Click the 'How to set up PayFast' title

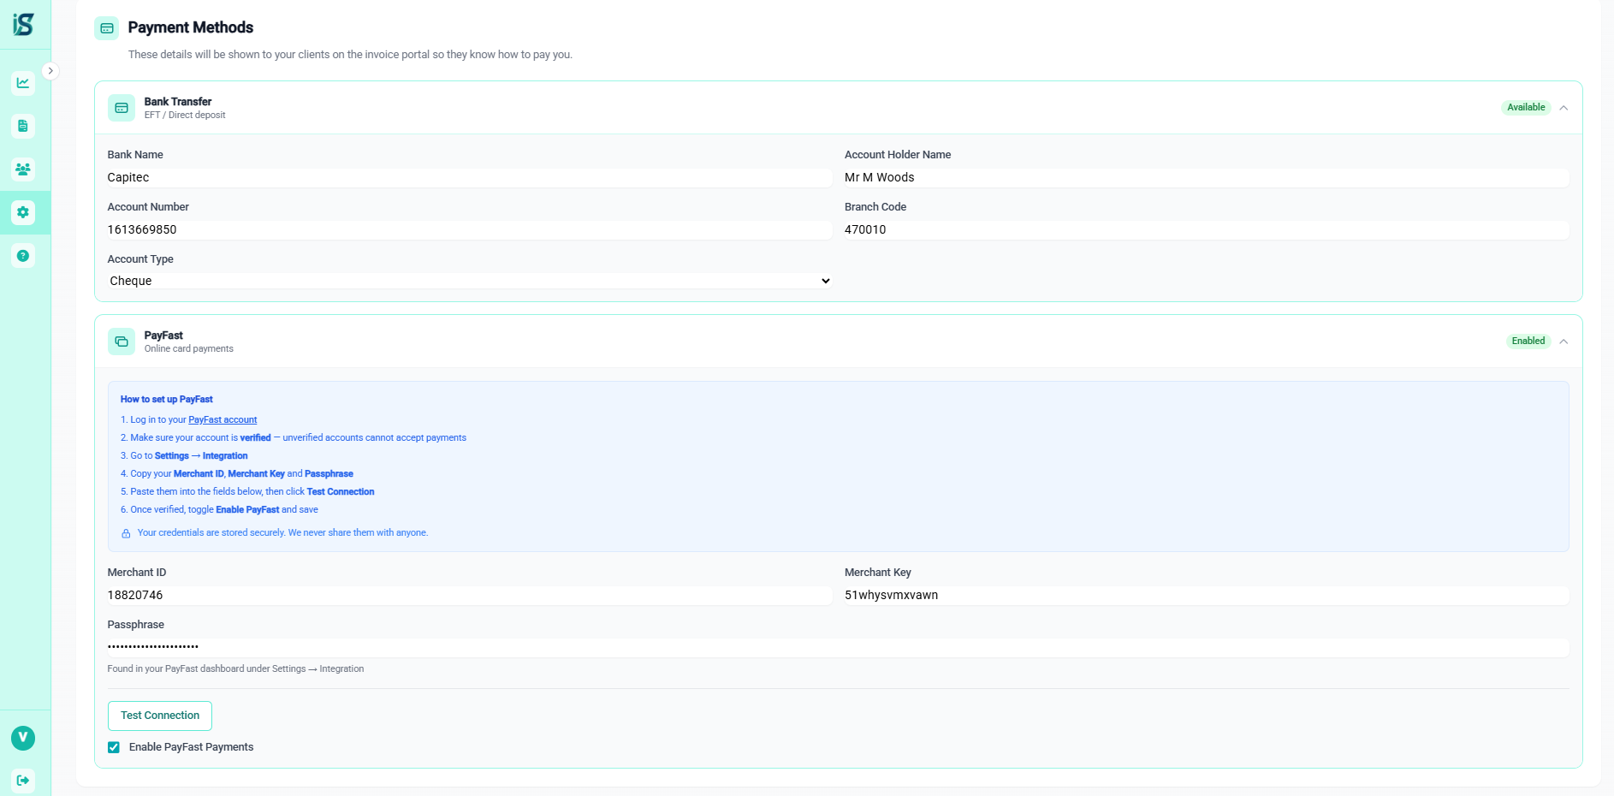167,400
